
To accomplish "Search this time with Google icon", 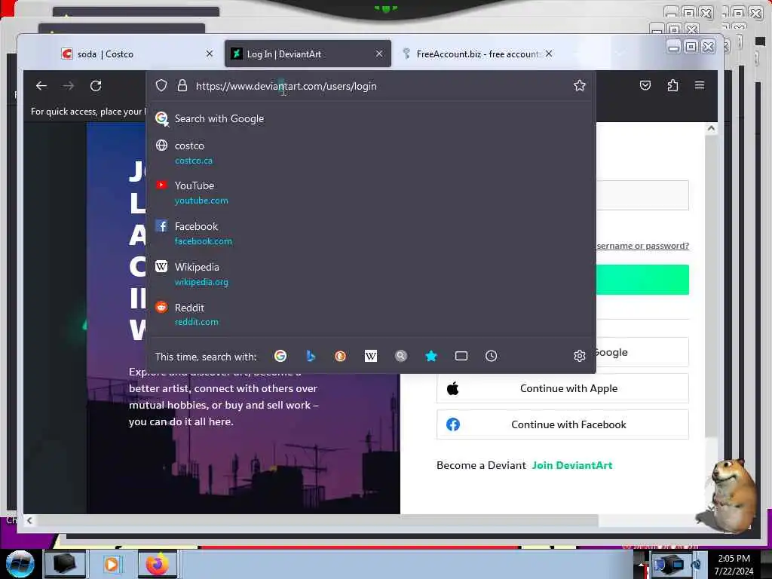I will [x=280, y=356].
